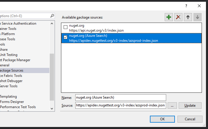
Task: Select the nuget.org (Azure Search) source row
Action: (131, 38)
